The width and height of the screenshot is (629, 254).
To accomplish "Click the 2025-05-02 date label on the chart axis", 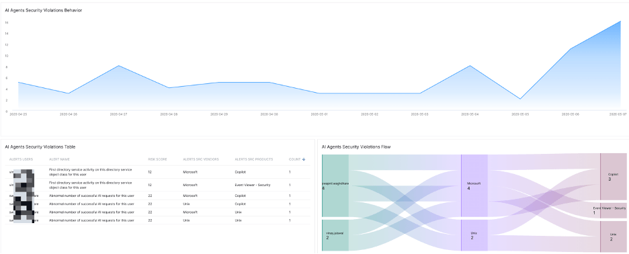I will pos(369,114).
